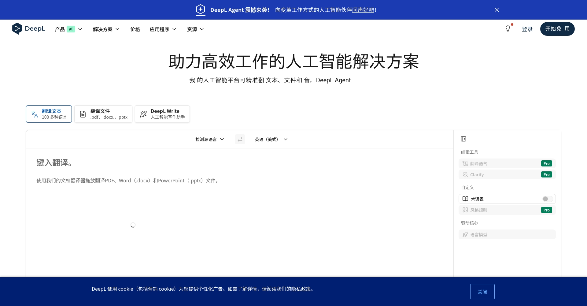This screenshot has width=587, height=306.
Task: Open the 价格 menu item
Action: (135, 29)
